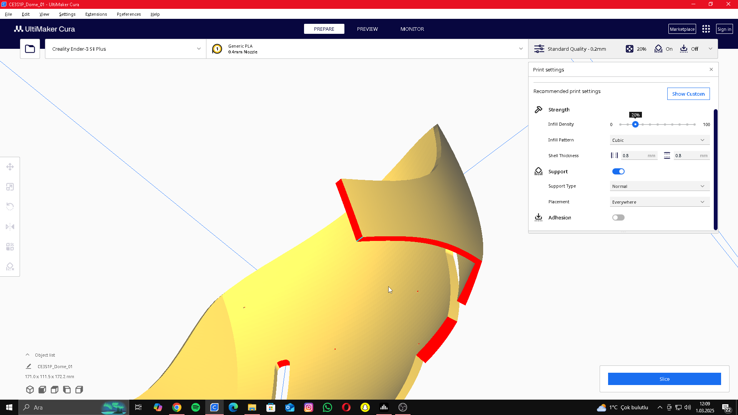
Task: Open the Extensions menu
Action: pyautogui.click(x=96, y=14)
